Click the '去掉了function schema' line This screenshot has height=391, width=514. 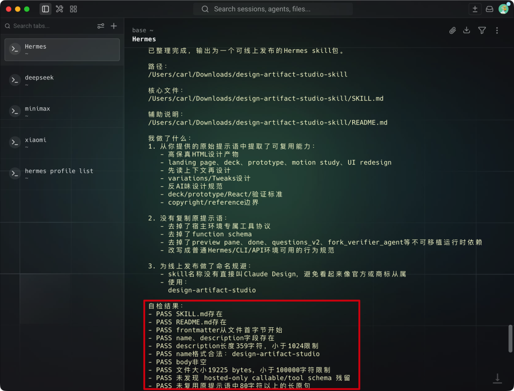coord(206,235)
